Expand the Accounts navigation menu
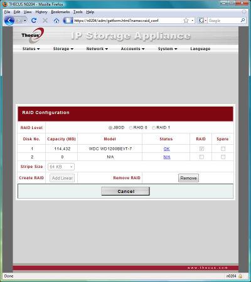Viewport: 251px width, 282px height. click(132, 49)
